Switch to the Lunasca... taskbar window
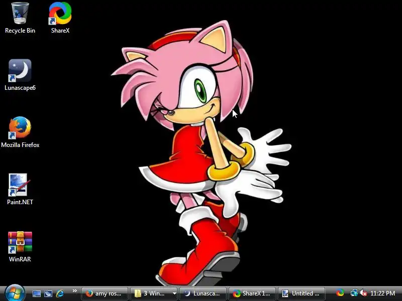This screenshot has height=301, width=402. (203, 293)
